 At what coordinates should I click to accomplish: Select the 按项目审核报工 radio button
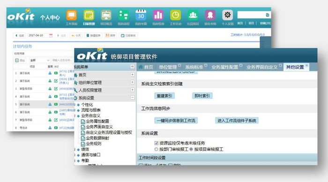191,149
